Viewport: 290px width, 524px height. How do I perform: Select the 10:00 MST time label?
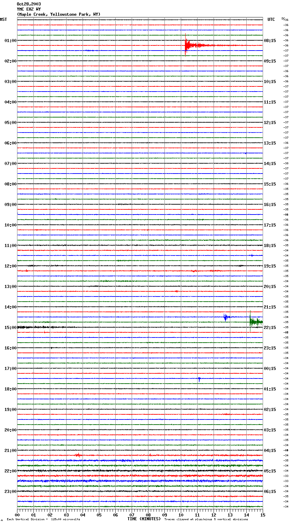pyautogui.click(x=11, y=225)
